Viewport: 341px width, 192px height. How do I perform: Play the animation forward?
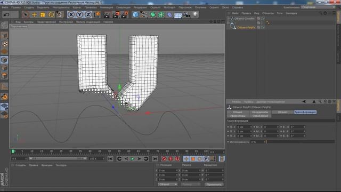[132, 159]
